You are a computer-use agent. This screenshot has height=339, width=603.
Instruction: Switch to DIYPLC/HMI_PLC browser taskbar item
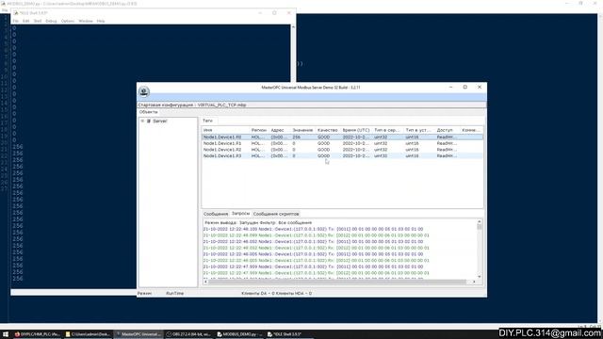[38, 334]
